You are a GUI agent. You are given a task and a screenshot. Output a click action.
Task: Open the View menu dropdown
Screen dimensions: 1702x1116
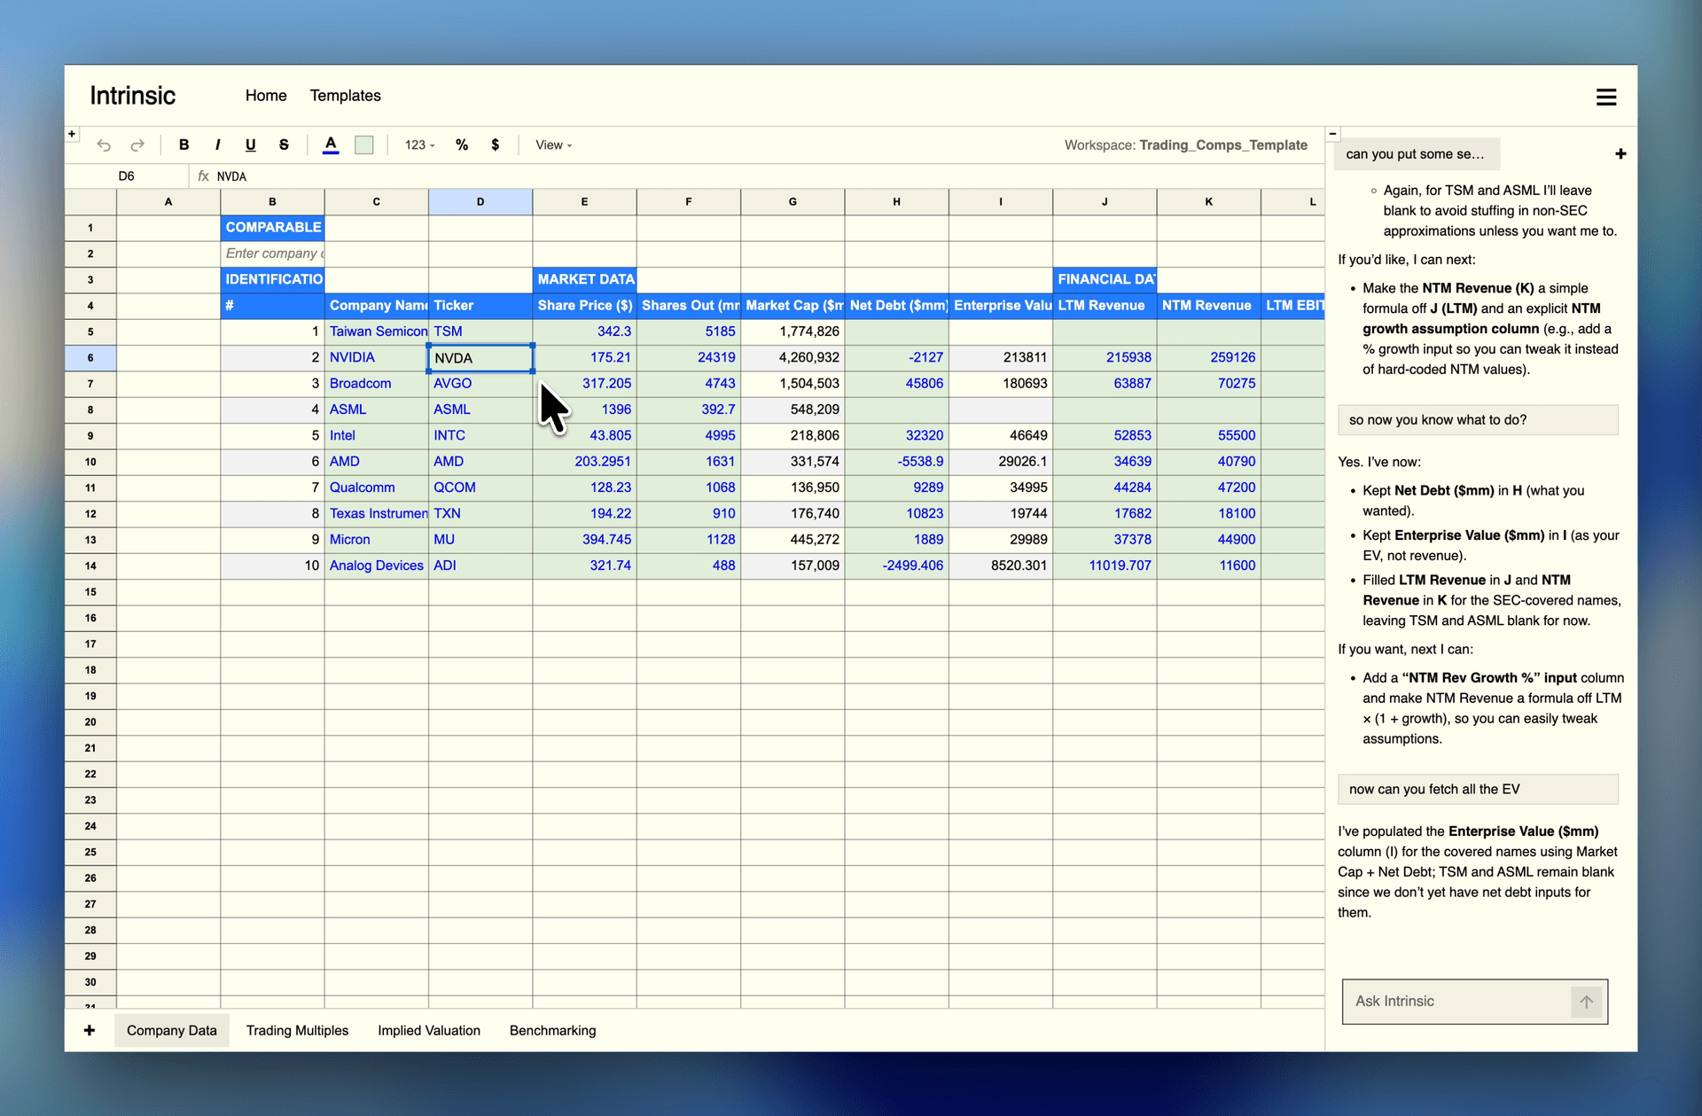551,144
